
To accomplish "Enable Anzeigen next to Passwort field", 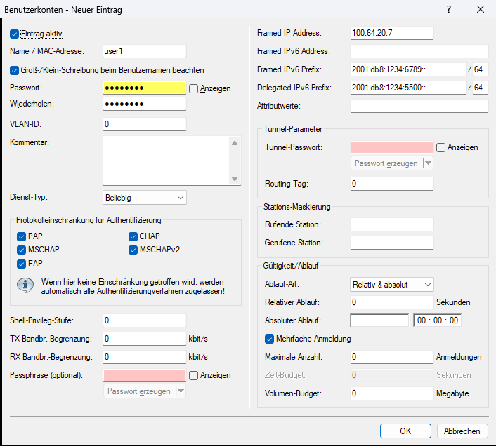I will (193, 88).
